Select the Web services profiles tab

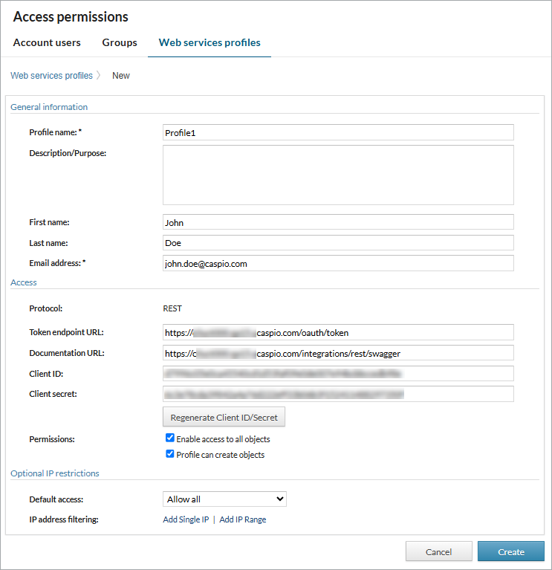click(210, 42)
